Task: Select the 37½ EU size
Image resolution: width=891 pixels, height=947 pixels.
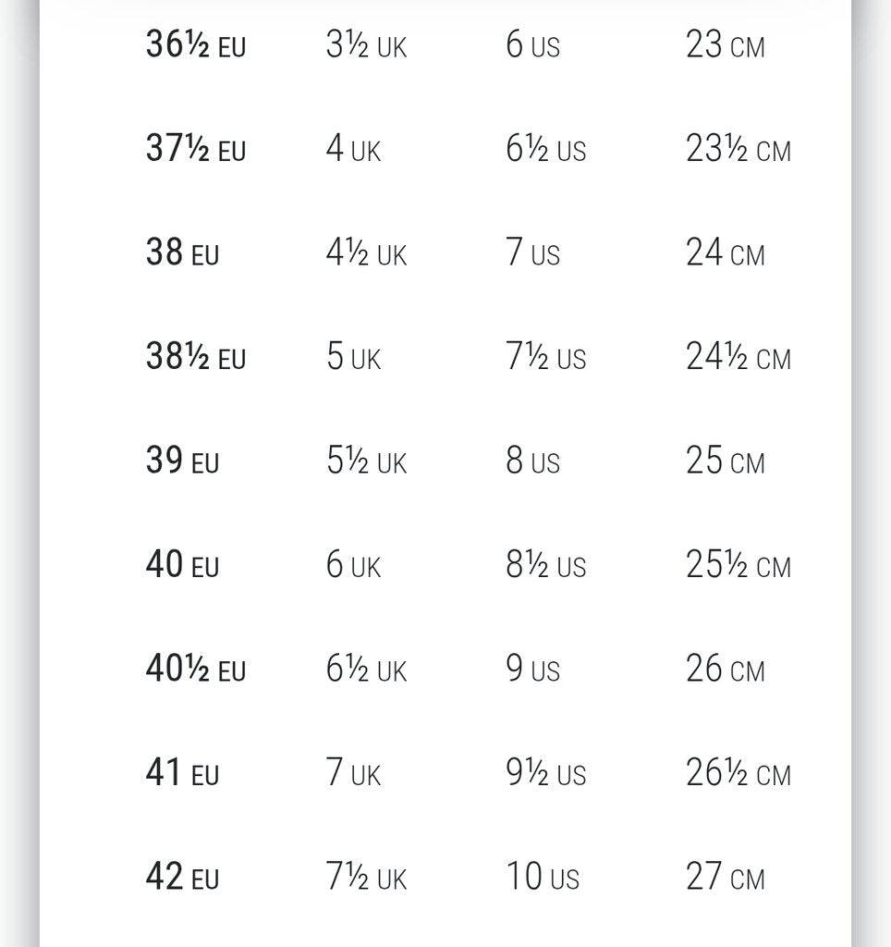Action: click(x=196, y=150)
